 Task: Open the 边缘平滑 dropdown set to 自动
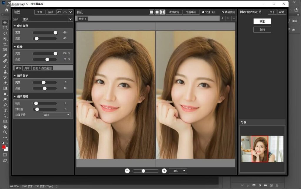click(x=68, y=115)
